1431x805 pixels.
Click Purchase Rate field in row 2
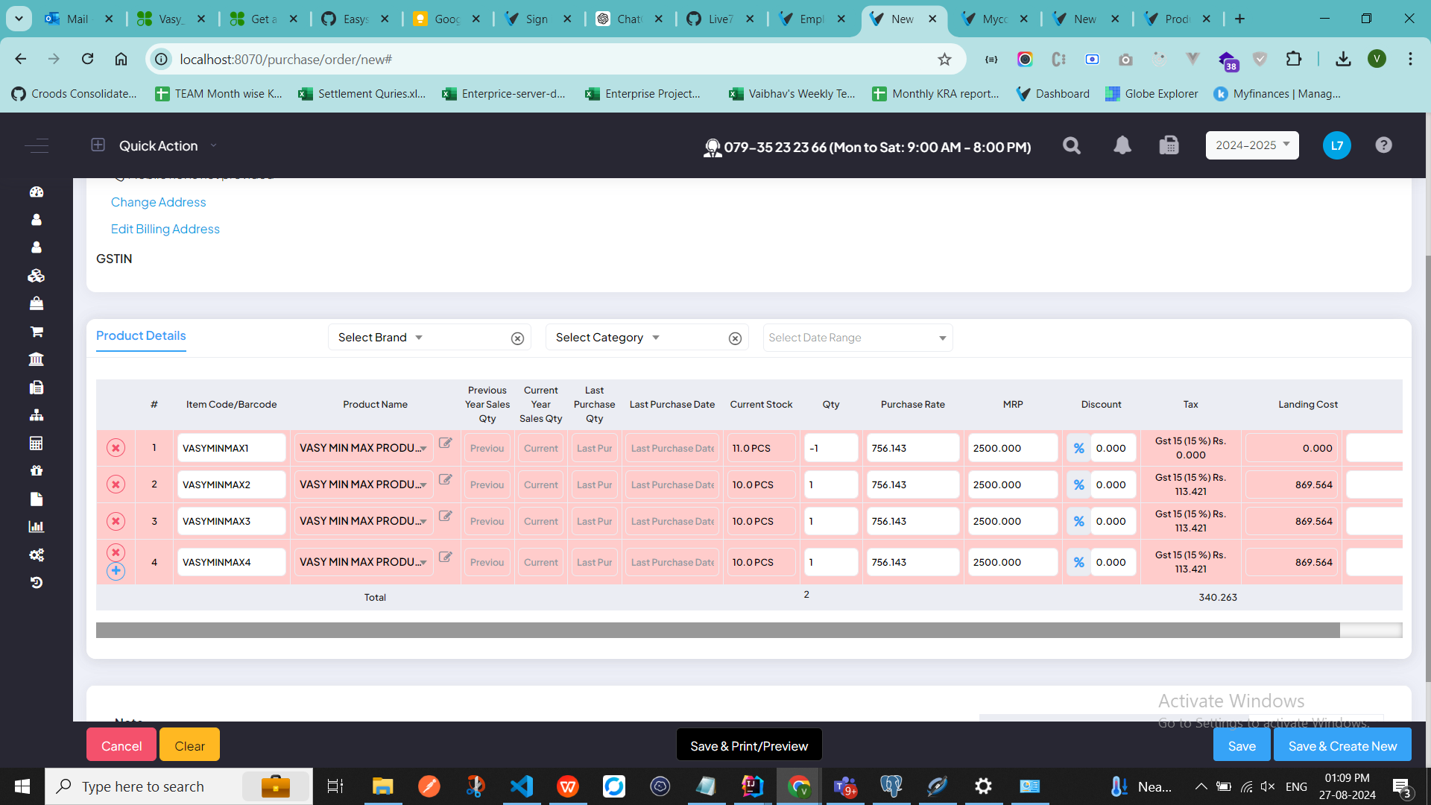point(912,484)
